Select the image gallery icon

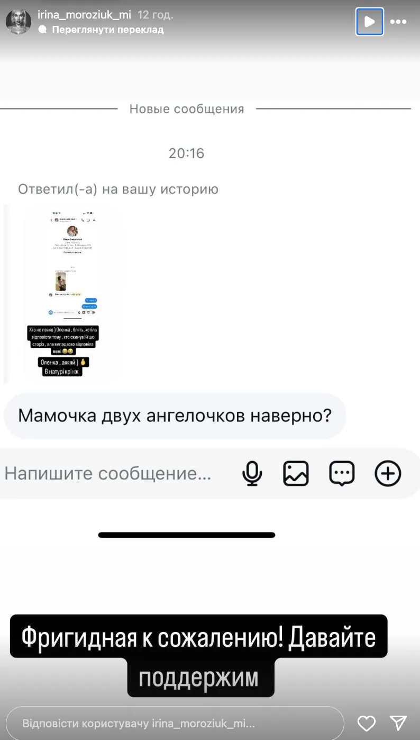[x=296, y=473]
